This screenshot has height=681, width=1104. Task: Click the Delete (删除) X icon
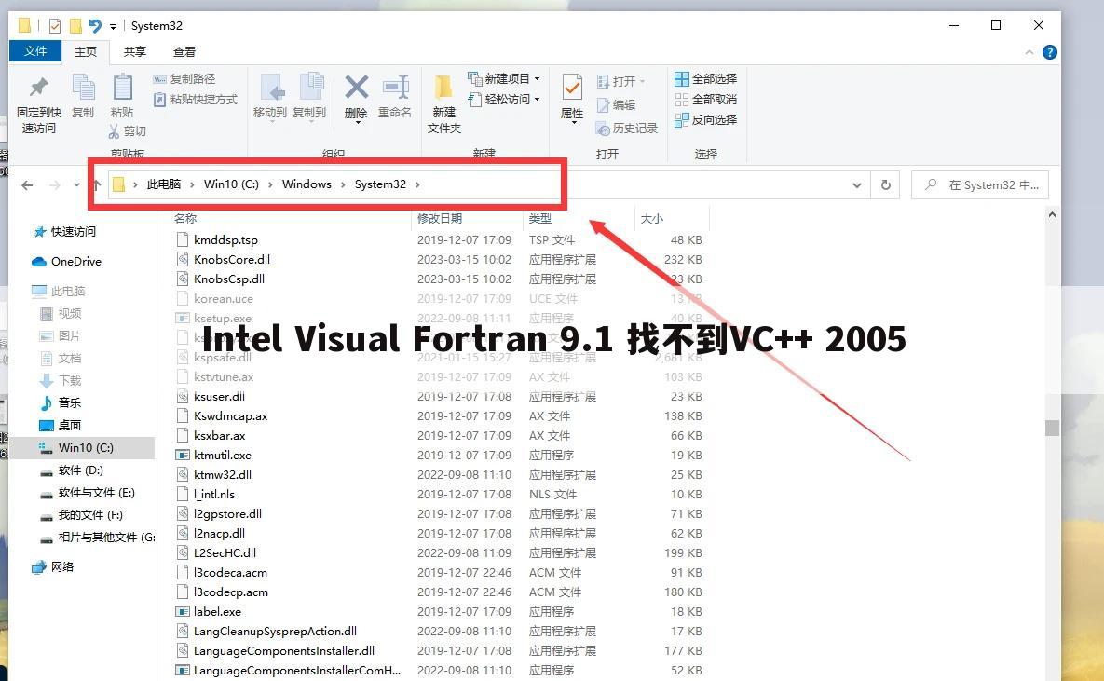tap(356, 88)
